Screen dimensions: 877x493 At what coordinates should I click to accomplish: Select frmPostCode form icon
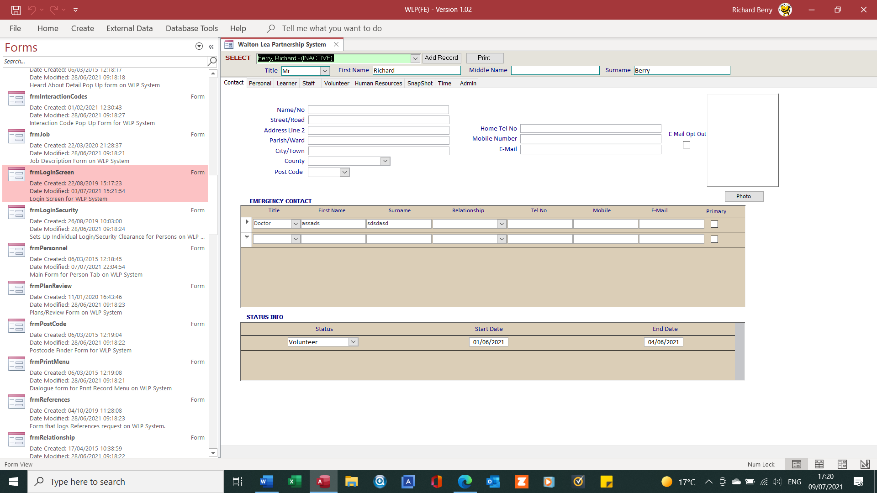(16, 326)
